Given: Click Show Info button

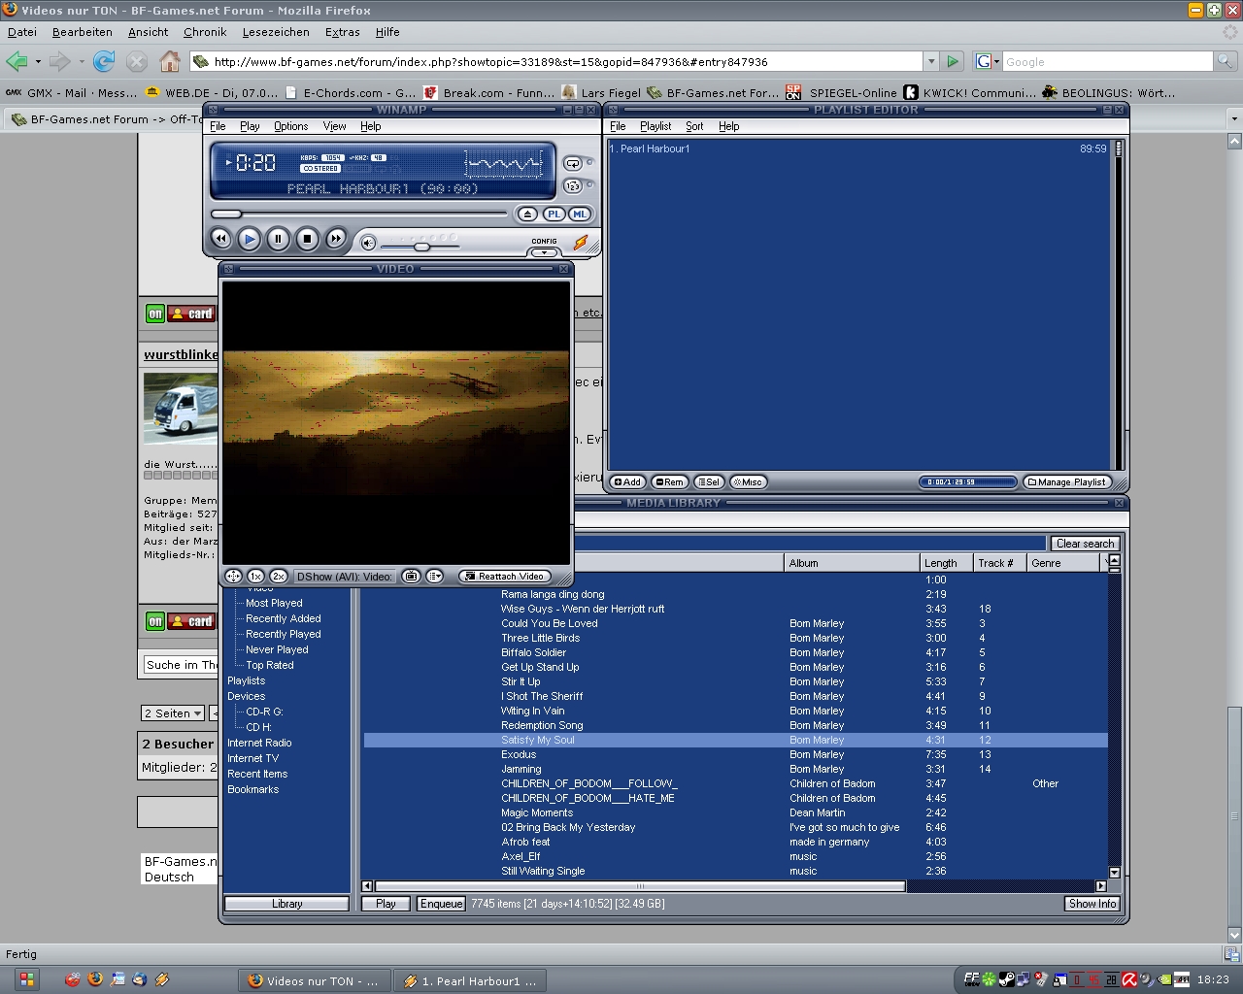Looking at the screenshot, I should (x=1092, y=904).
